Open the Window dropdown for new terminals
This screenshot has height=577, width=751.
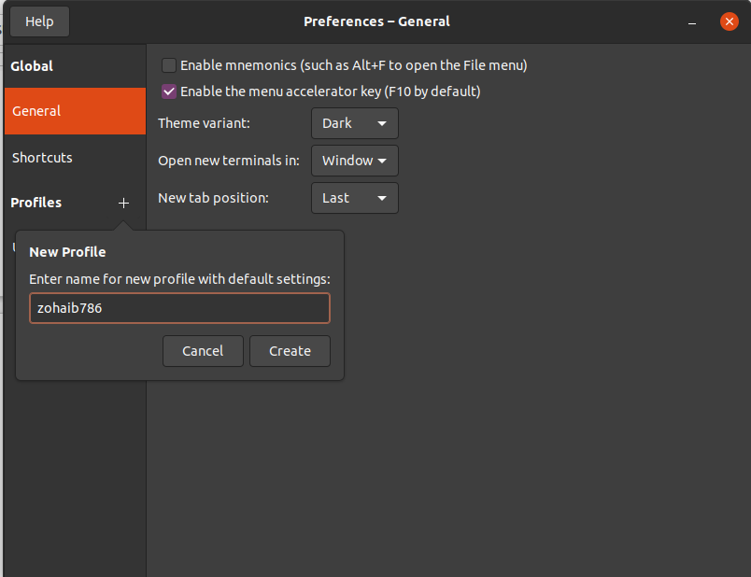(x=355, y=161)
